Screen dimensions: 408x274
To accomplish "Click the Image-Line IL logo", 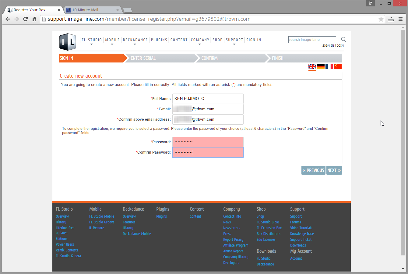I will (x=68, y=42).
